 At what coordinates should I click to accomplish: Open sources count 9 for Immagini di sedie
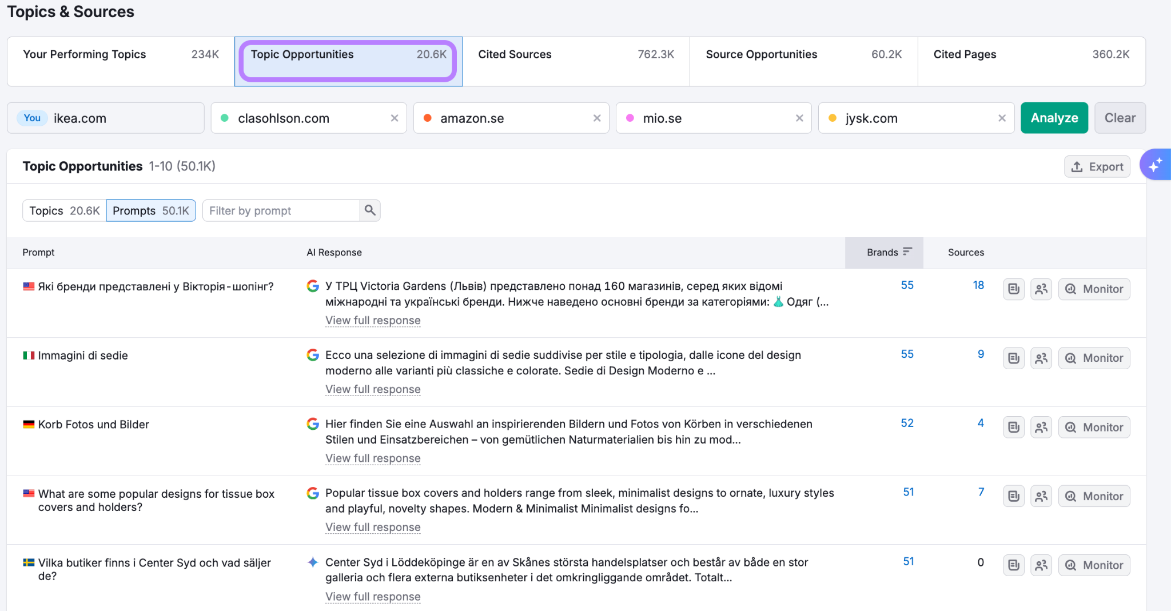(x=981, y=354)
